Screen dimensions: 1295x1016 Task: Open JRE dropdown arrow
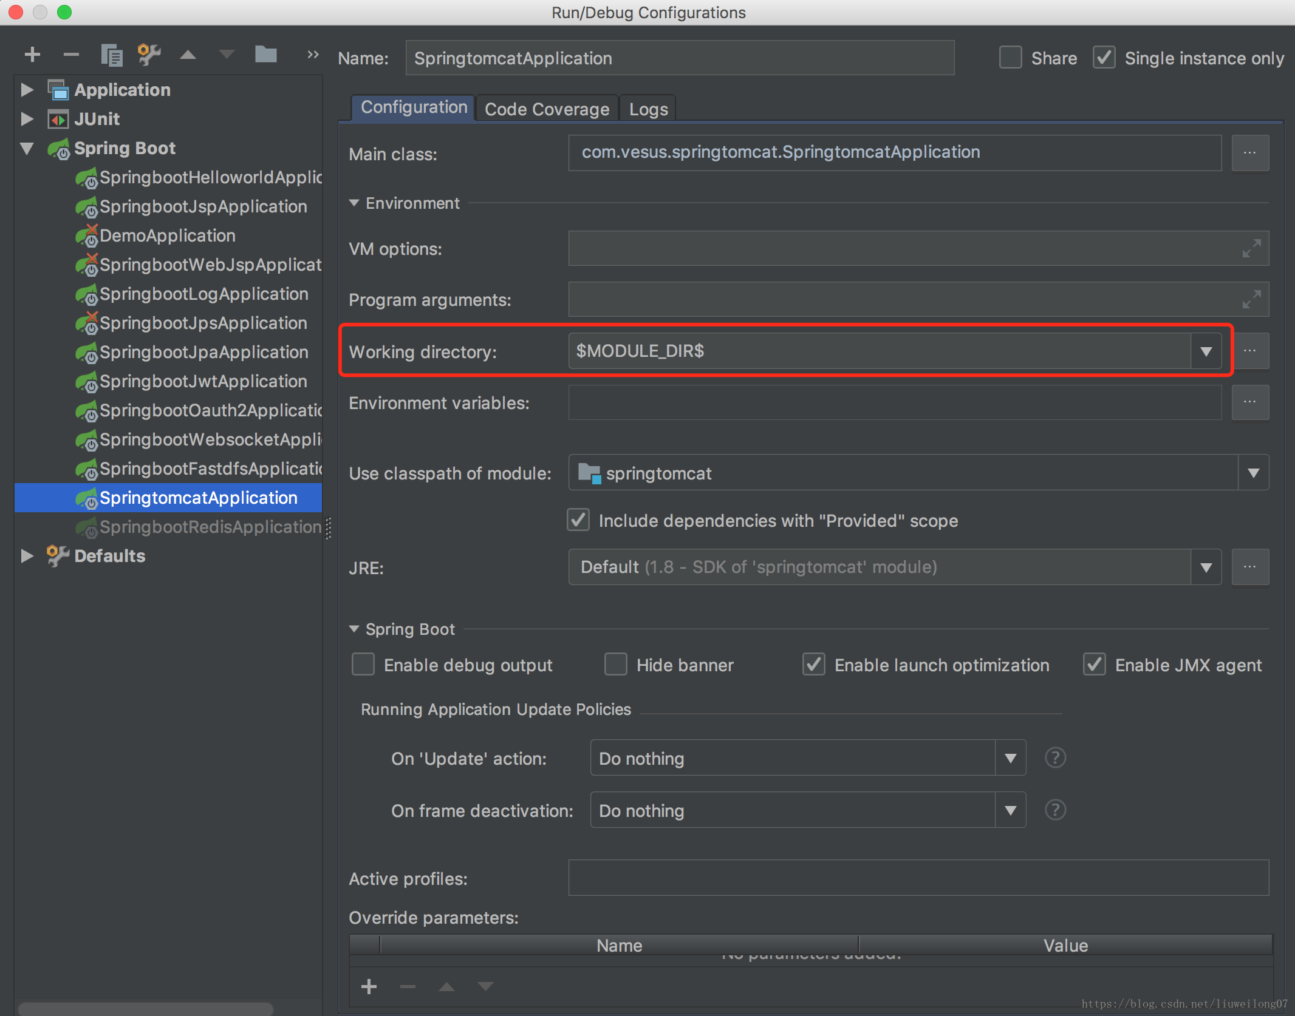point(1206,567)
